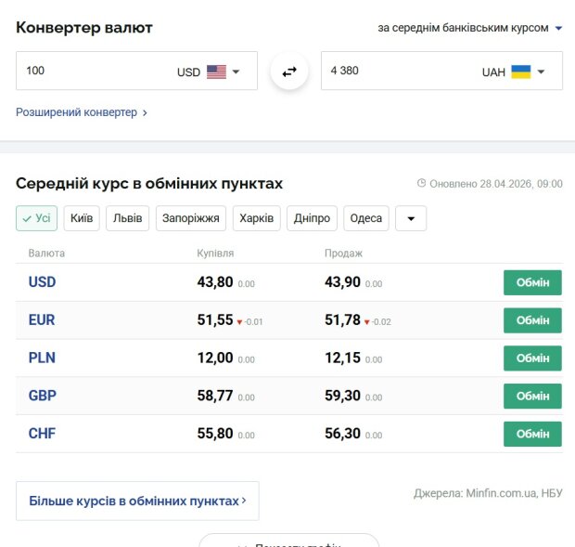This screenshot has height=547, width=575.
Task: Open the EUR currency link
Action: tap(42, 319)
